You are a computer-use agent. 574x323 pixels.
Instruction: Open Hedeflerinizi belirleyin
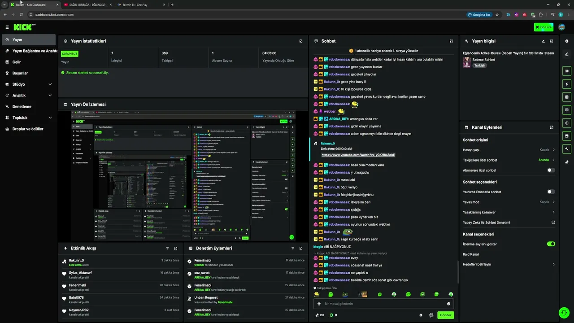(x=509, y=264)
